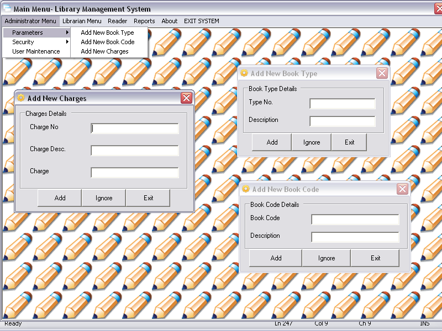
Task: Click the Book Code Details group label
Action: point(275,204)
